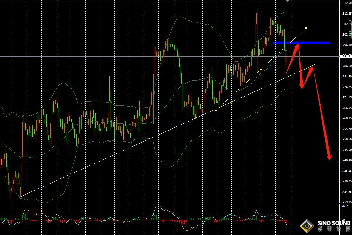
Task: Click the SINO SOUND brand text
Action: tap(334, 223)
